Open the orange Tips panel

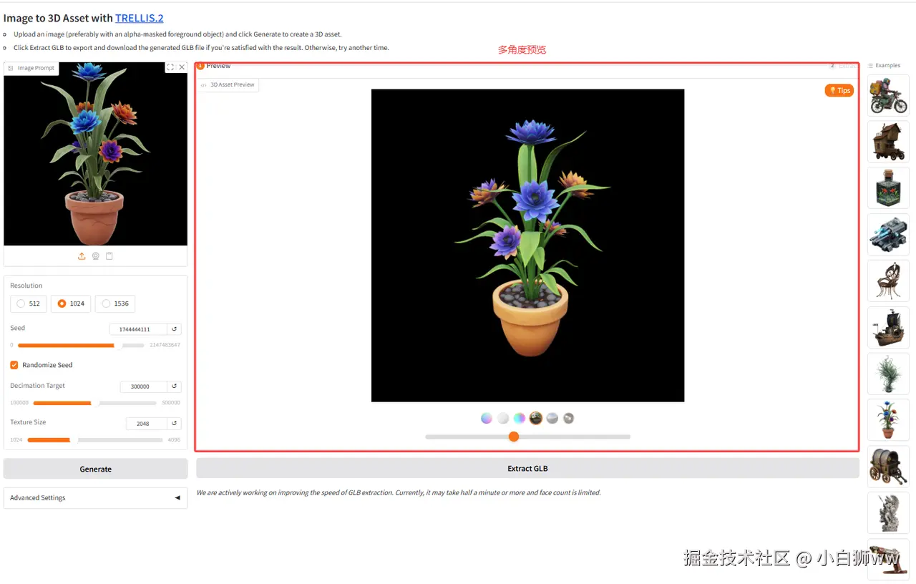click(x=839, y=90)
